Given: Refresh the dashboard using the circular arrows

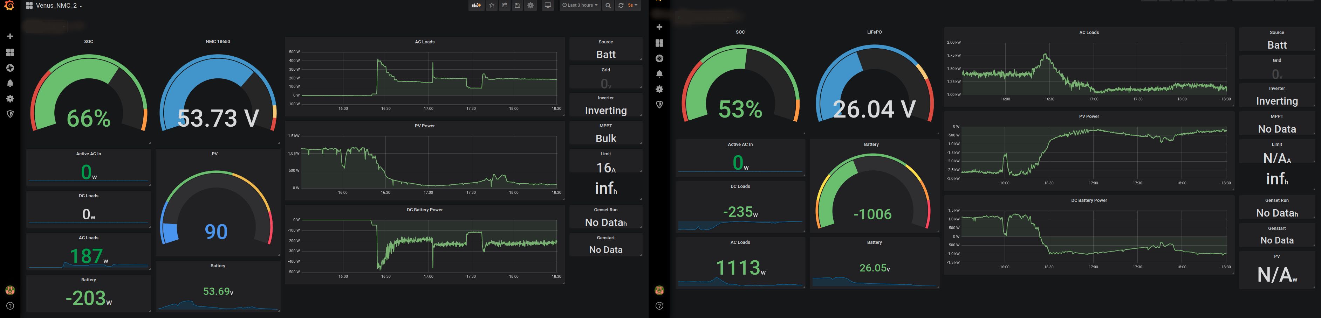Looking at the screenshot, I should click(621, 6).
